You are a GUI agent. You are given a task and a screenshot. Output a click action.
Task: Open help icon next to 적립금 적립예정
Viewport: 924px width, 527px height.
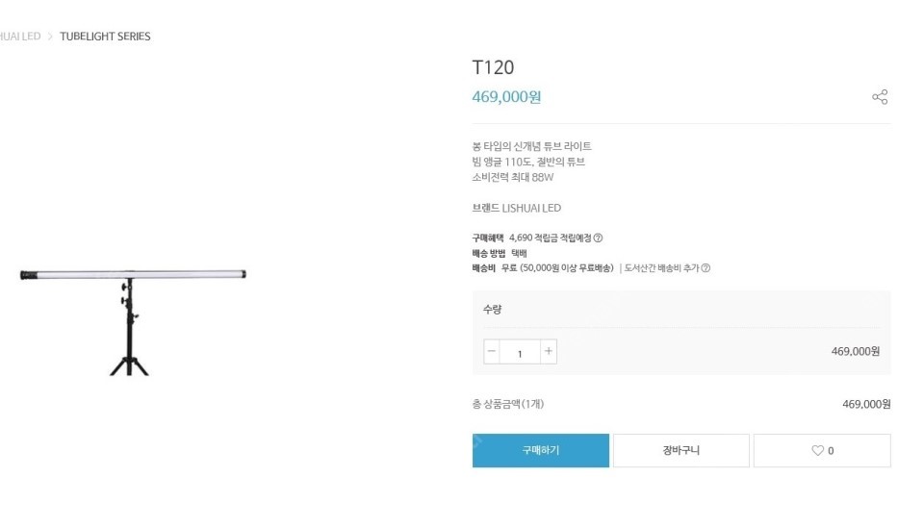(x=598, y=238)
